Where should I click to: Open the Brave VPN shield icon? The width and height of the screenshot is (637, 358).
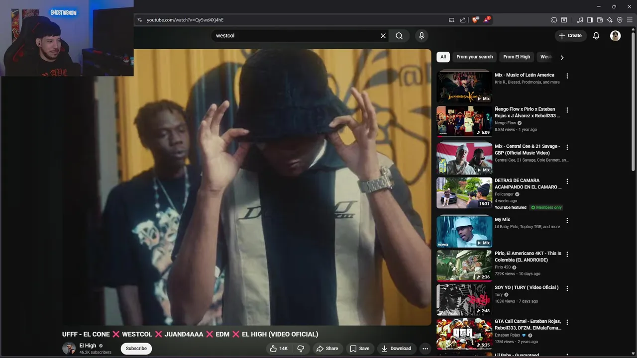(x=620, y=20)
